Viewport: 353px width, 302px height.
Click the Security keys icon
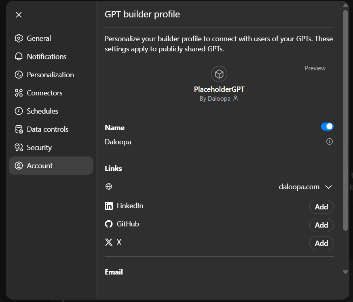click(x=19, y=148)
